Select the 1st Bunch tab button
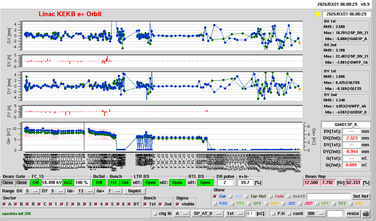Image resolution: width=376 pixels, height=221 pixels. click(x=114, y=183)
